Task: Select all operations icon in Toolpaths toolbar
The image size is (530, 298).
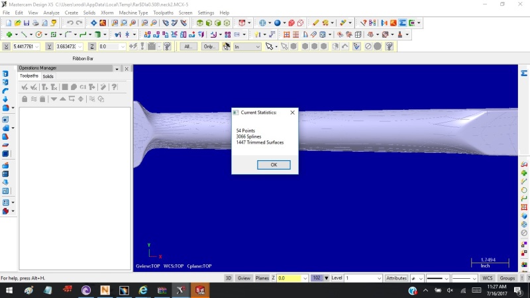Action: 25,87
